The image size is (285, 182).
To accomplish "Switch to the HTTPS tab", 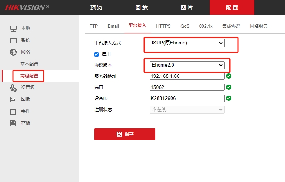I will pos(163,26).
